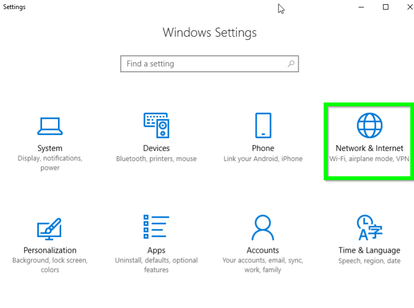The width and height of the screenshot is (414, 308).
Task: Select the Personalization category label
Action: click(50, 250)
